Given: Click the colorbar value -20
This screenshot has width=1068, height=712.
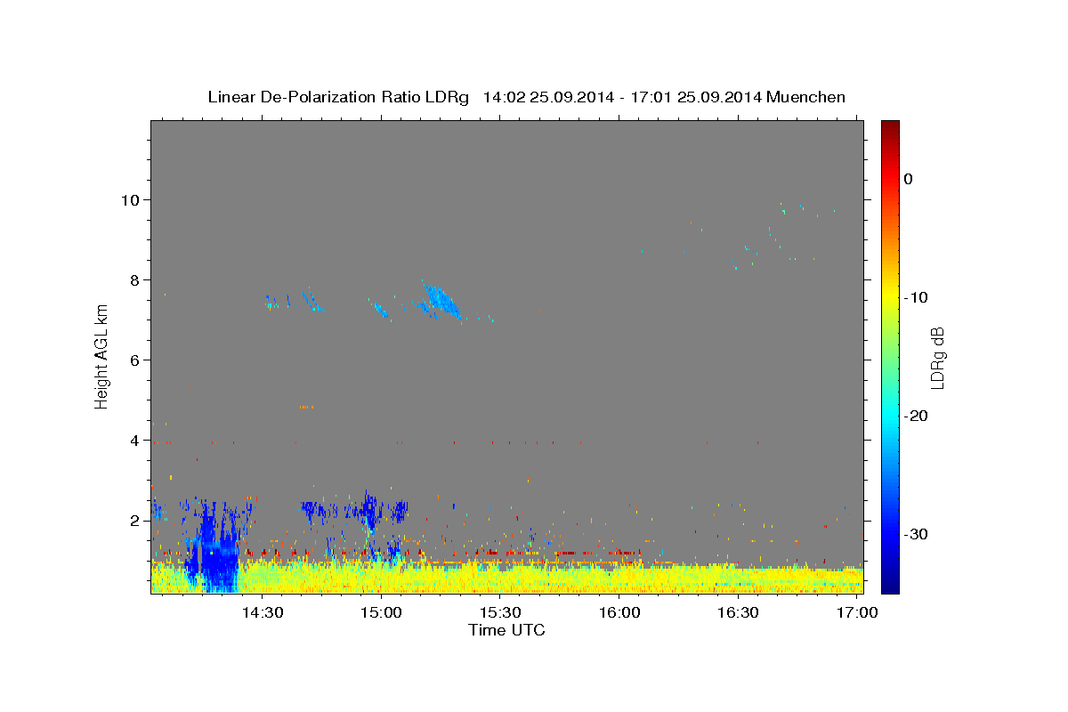Looking at the screenshot, I should point(918,416).
